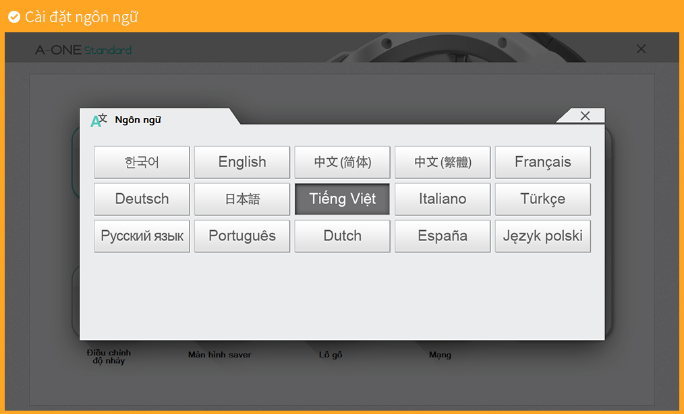Select 中文(简体) Simplified Chinese
This screenshot has height=414, width=684.
342,162
